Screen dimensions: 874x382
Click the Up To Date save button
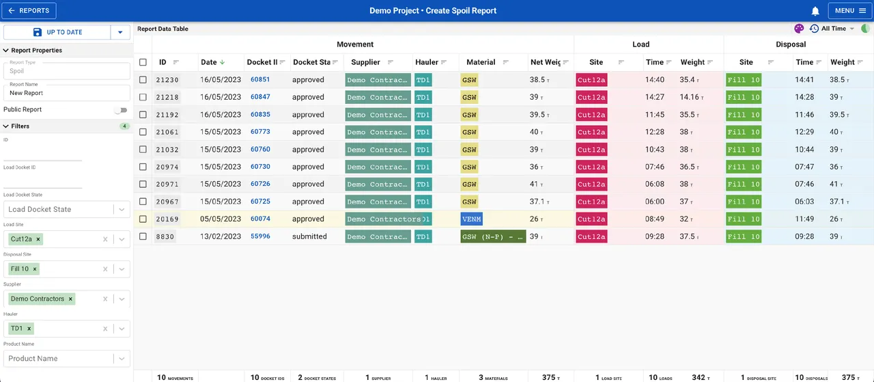tap(57, 32)
